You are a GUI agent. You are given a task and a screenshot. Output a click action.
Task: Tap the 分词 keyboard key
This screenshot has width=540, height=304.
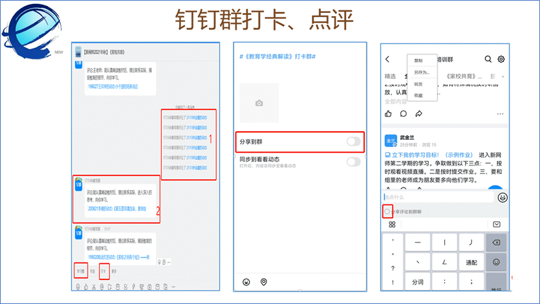[418, 282]
